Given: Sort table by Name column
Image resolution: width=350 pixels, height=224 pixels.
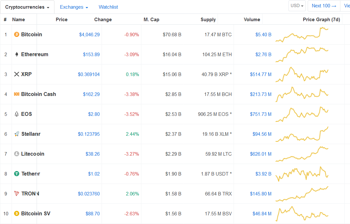Looking at the screenshot, I should coord(19,20).
